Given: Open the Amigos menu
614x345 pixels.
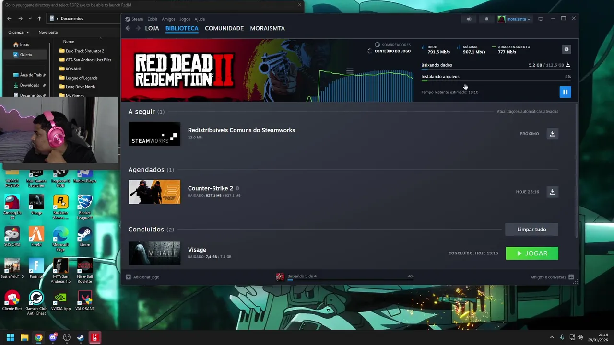Looking at the screenshot, I should (x=168, y=19).
